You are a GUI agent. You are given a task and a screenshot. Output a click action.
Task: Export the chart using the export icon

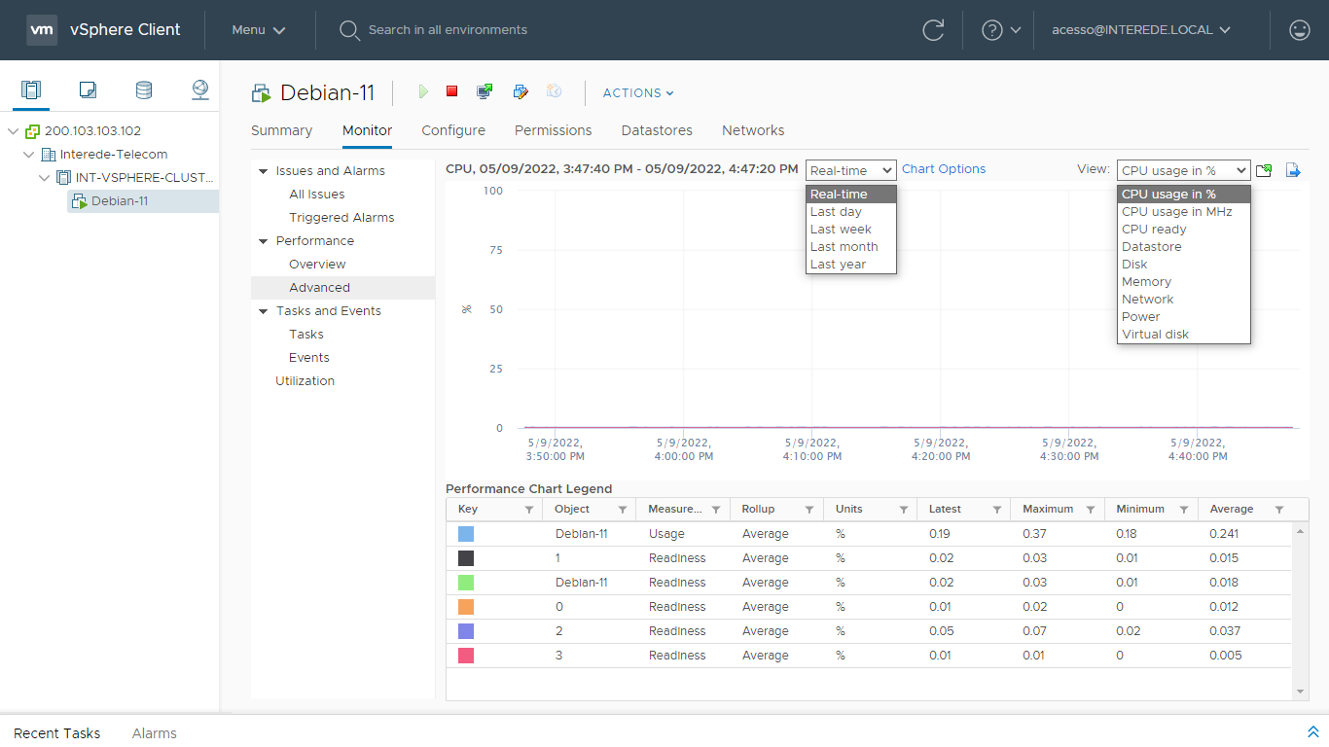[1293, 170]
